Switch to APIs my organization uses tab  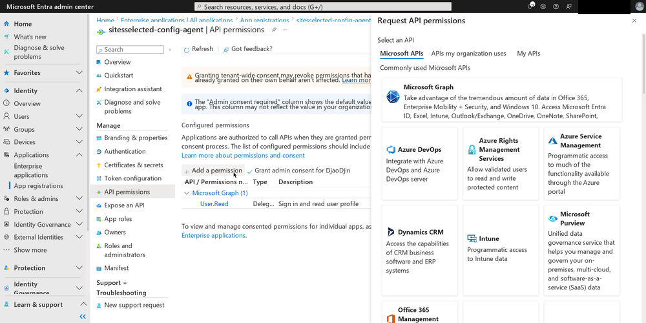469,54
